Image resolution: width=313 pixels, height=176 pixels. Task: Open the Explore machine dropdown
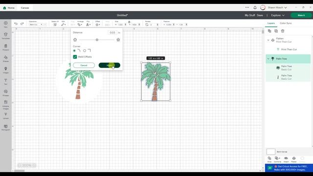tap(278, 15)
